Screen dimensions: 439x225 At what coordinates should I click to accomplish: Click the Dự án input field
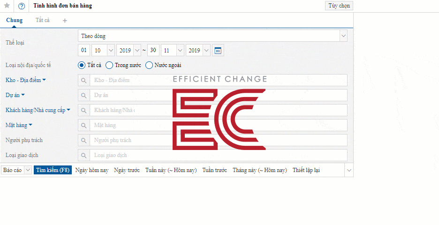[219, 95]
